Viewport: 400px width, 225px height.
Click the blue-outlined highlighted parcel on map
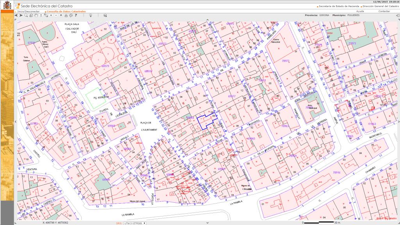[205, 122]
